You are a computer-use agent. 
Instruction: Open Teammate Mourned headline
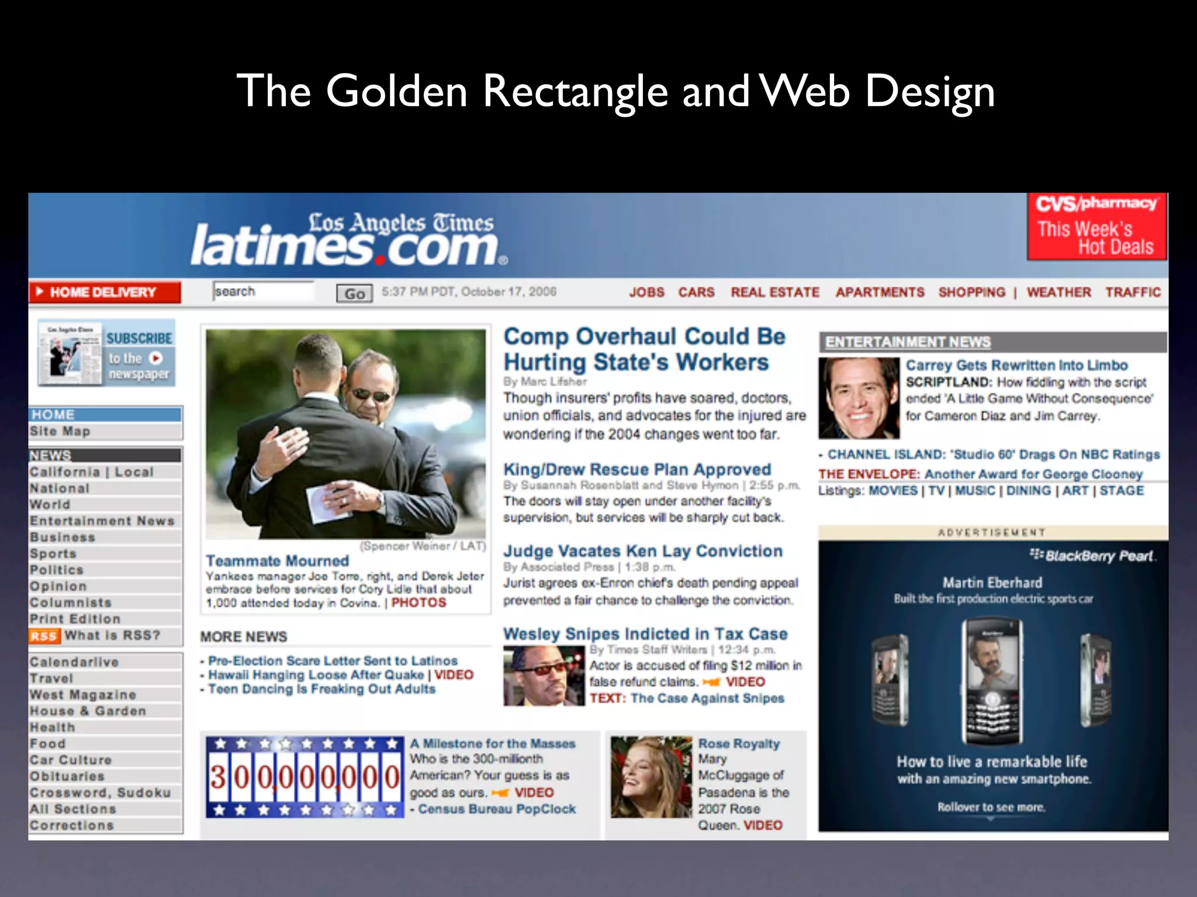click(x=277, y=561)
